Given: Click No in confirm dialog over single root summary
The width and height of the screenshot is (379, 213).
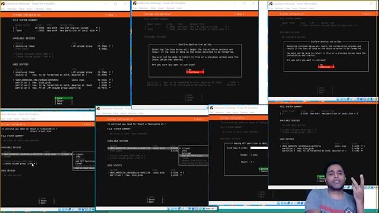Looking at the screenshot, I should pyautogui.click(x=326, y=64).
